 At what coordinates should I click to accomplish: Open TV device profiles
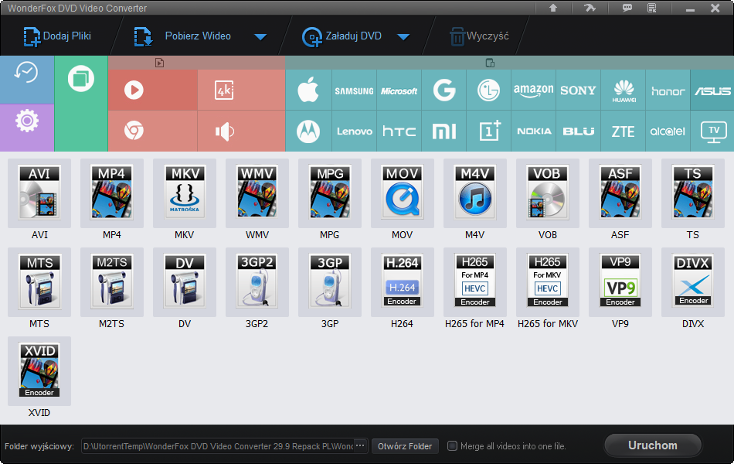[712, 131]
